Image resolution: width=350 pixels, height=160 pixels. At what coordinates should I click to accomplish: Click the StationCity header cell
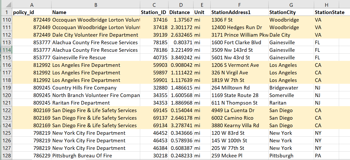tap(291, 12)
